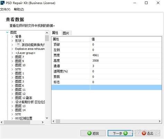Expand the </Layer group> node
The width and height of the screenshot is (164, 139).
point(12,53)
